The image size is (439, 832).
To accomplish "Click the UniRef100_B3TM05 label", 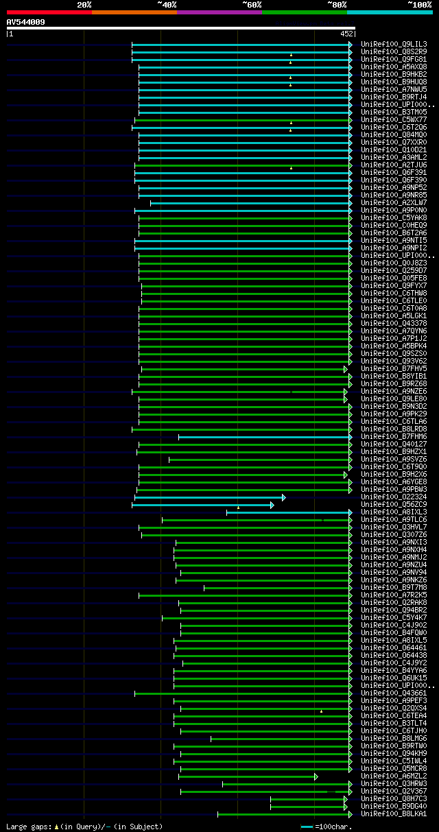I will (x=394, y=112).
